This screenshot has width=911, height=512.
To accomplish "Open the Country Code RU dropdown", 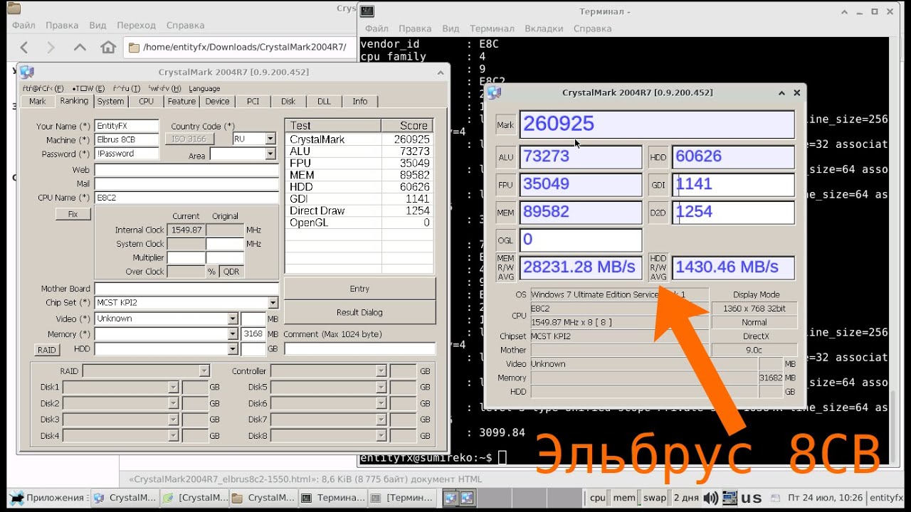I will 270,139.
